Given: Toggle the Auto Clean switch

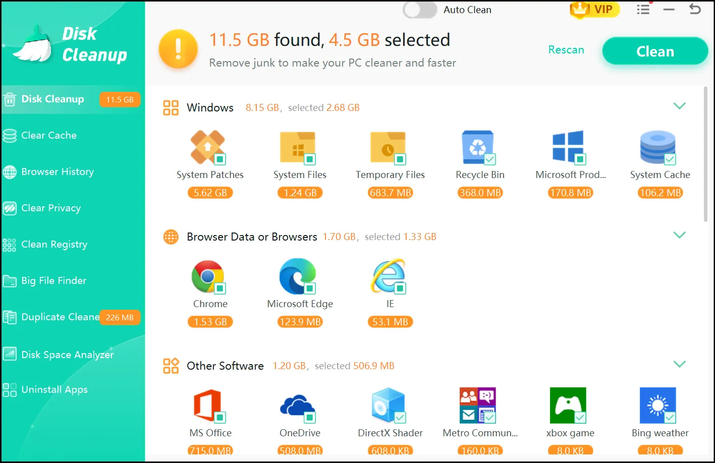Looking at the screenshot, I should pos(420,10).
